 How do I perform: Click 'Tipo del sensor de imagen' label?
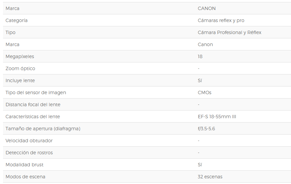click(36, 93)
